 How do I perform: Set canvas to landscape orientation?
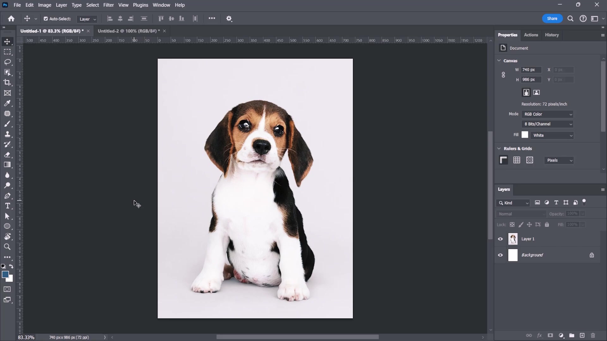(536, 93)
